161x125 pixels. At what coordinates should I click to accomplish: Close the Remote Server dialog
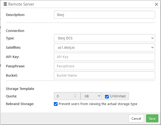pos(156,4)
